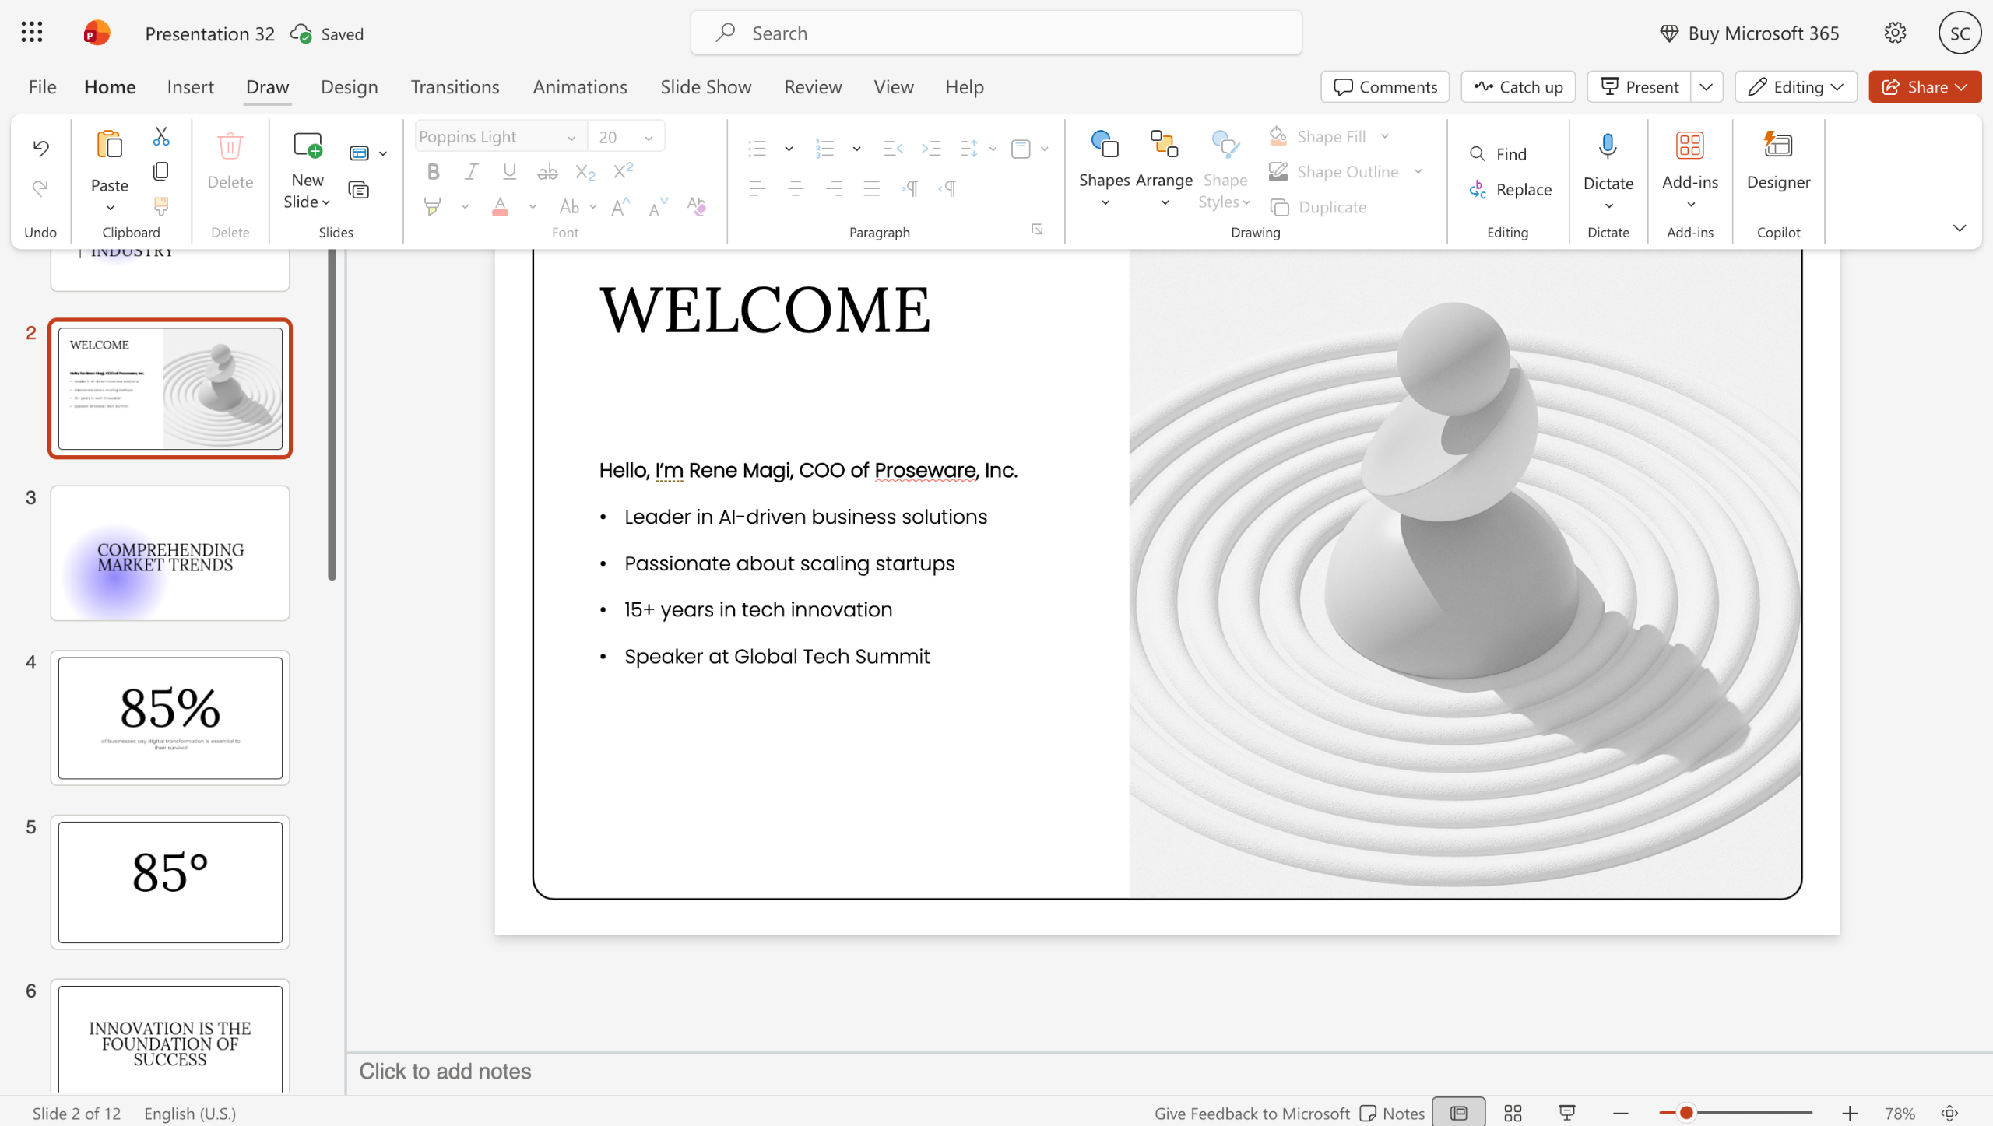The width and height of the screenshot is (1993, 1126).
Task: Click the Format Painter icon
Action: 161,206
